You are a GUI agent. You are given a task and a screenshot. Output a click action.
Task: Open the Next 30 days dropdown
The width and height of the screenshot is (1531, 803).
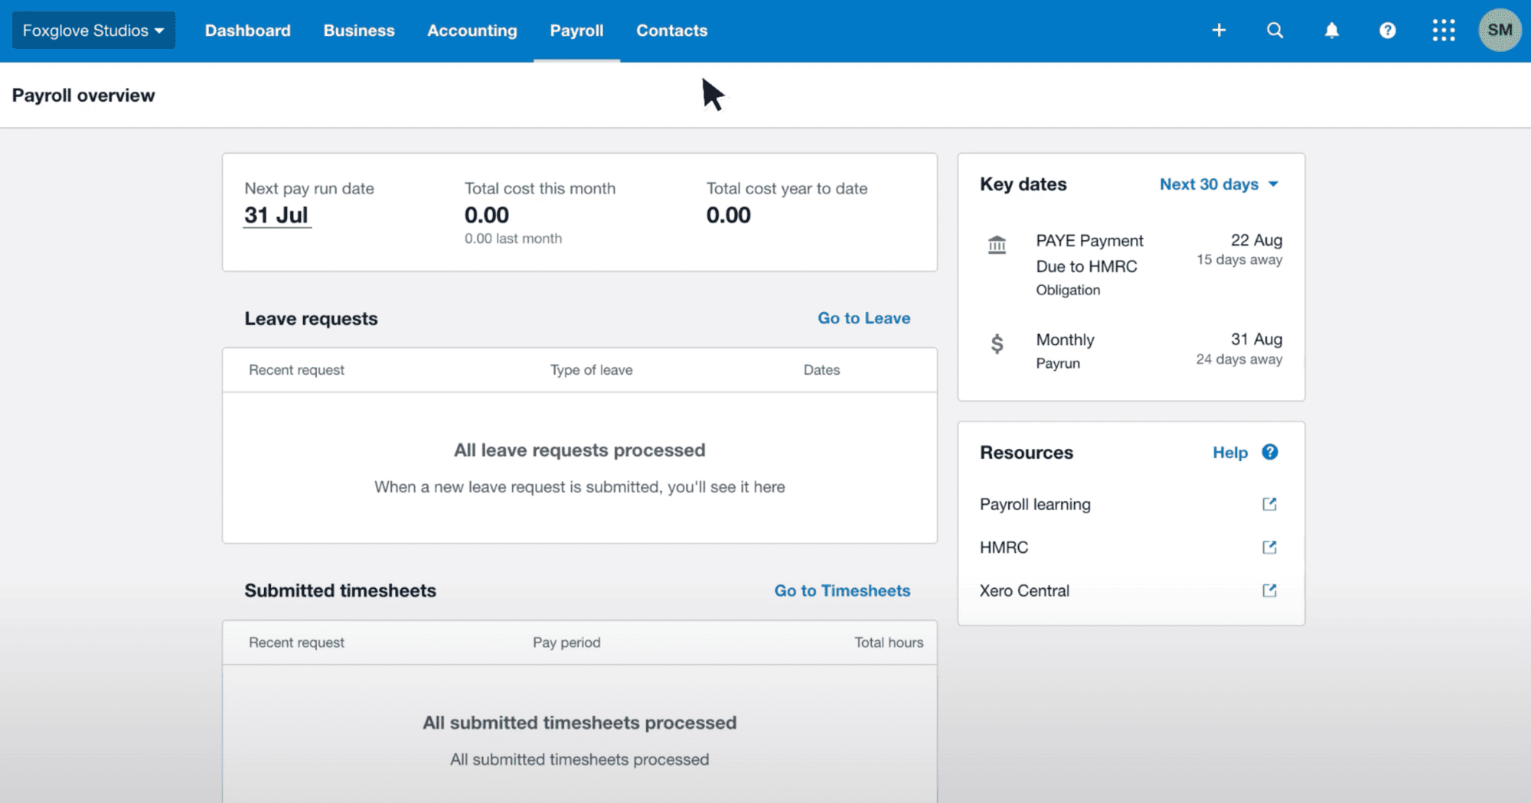click(x=1219, y=184)
